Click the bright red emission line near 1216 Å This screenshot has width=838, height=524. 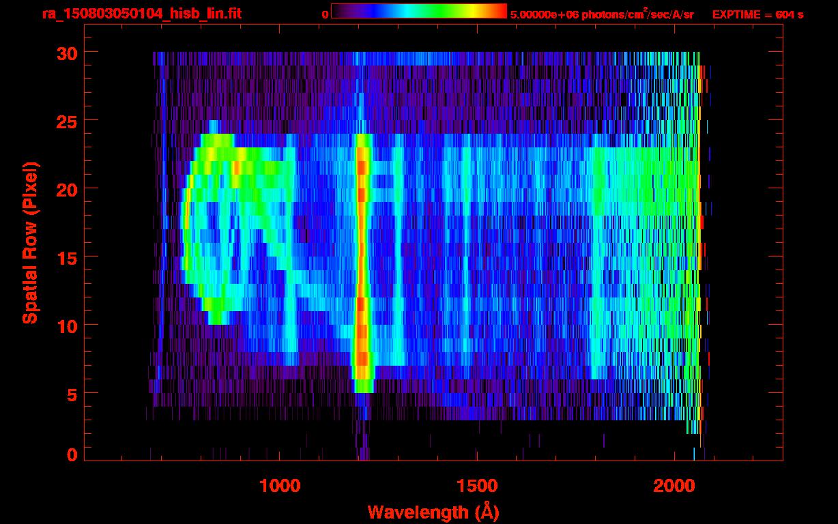pos(362,263)
